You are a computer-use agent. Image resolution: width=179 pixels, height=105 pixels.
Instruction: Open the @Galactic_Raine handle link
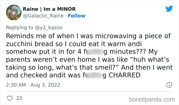(41, 16)
